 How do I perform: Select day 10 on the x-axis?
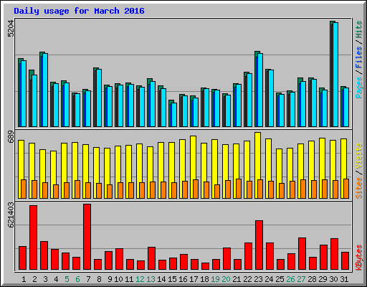pyautogui.click(x=118, y=279)
